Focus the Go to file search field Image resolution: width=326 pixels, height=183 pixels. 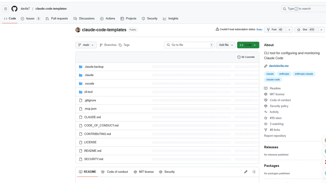click(190, 45)
